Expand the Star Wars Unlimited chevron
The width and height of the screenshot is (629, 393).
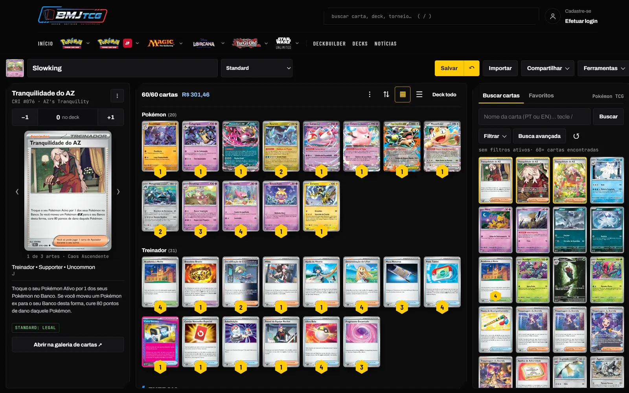pos(297,43)
